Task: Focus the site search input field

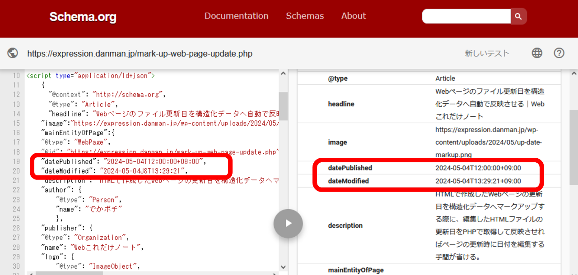Action: 466,16
